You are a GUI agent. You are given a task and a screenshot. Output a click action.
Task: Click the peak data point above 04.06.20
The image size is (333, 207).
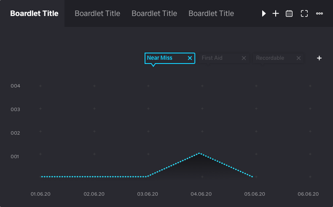coord(199,153)
